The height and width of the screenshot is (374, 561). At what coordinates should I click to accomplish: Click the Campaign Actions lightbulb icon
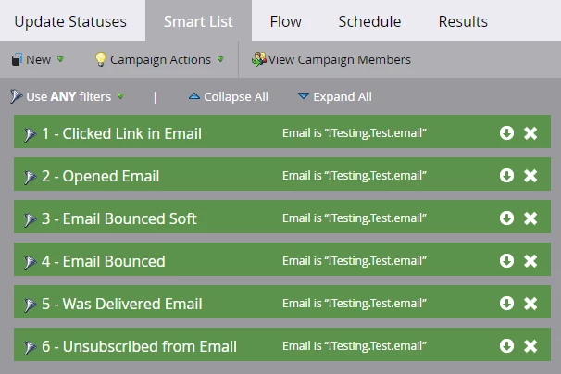(101, 59)
